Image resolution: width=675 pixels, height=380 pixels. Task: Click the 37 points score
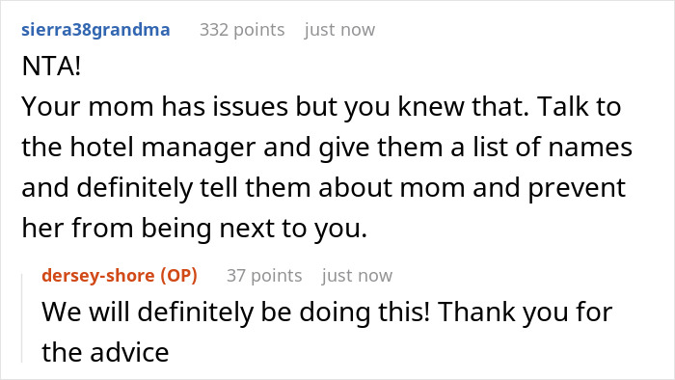(x=264, y=276)
